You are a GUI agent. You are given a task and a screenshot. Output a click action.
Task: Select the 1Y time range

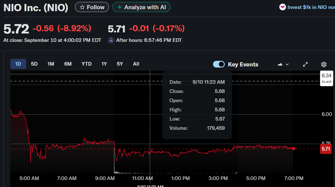(104, 64)
